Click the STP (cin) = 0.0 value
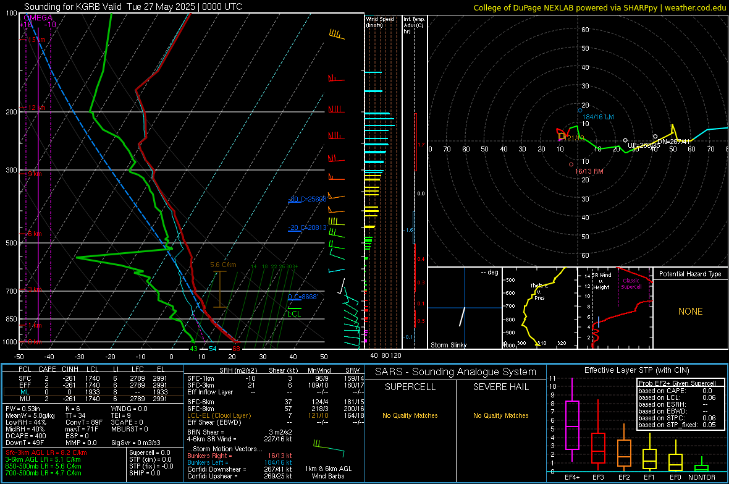Viewport: 729px width, 484px height. tap(150, 459)
